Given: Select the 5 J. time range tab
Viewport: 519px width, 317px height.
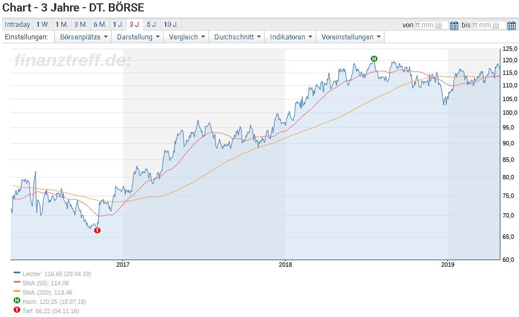Looking at the screenshot, I should 152,25.
